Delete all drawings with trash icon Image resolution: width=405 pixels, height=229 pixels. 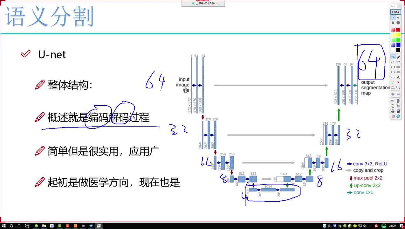coord(398,101)
